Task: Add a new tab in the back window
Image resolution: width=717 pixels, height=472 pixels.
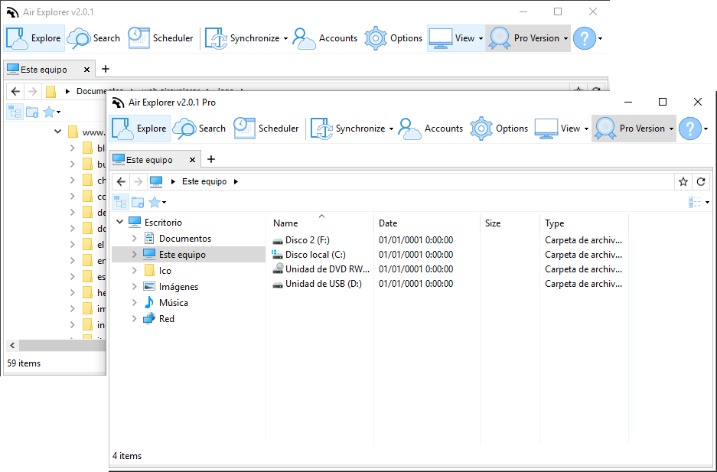Action: (x=105, y=69)
